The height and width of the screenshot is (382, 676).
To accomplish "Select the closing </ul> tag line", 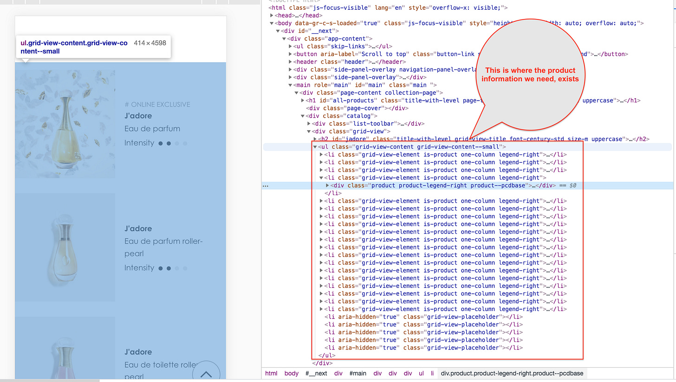I will pos(327,356).
